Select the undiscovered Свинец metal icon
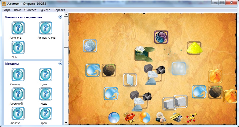The height and width of the screenshot is (127, 239). (x=18, y=75)
